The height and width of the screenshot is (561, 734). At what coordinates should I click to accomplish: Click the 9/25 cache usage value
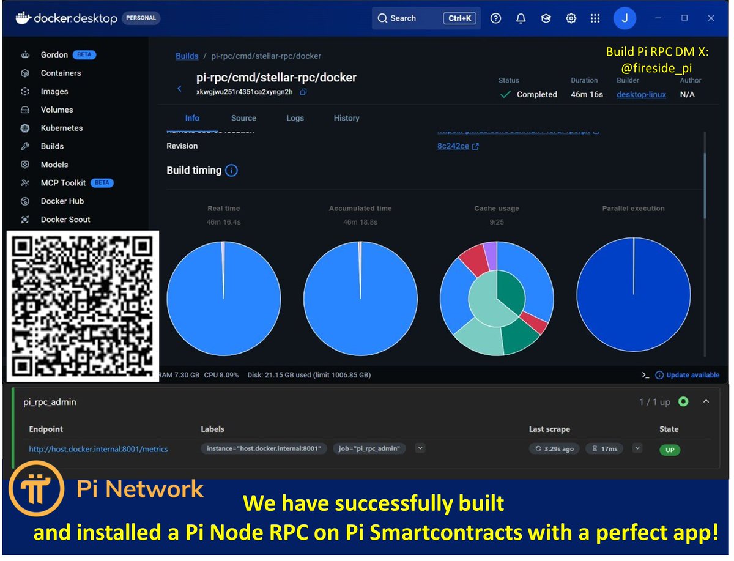point(497,222)
